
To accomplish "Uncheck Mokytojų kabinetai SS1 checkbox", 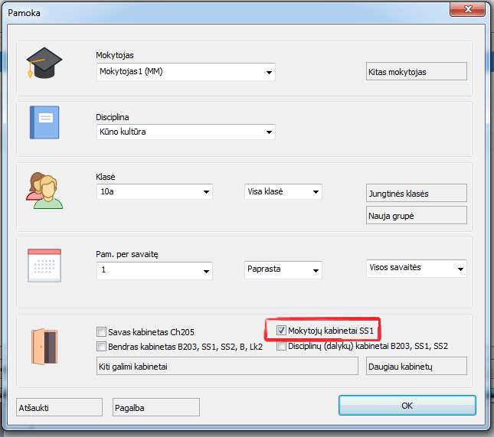I will (x=282, y=331).
